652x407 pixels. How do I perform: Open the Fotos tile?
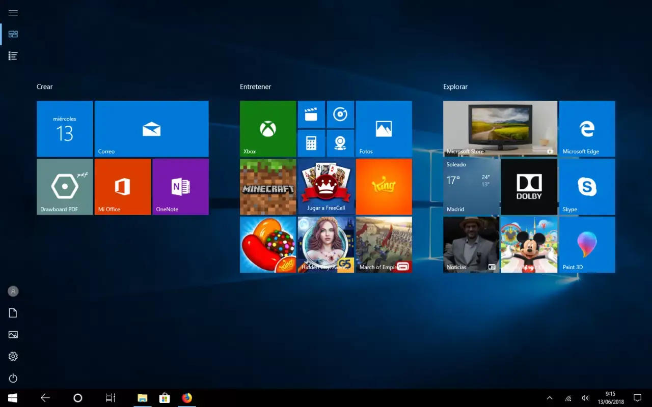[384, 129]
